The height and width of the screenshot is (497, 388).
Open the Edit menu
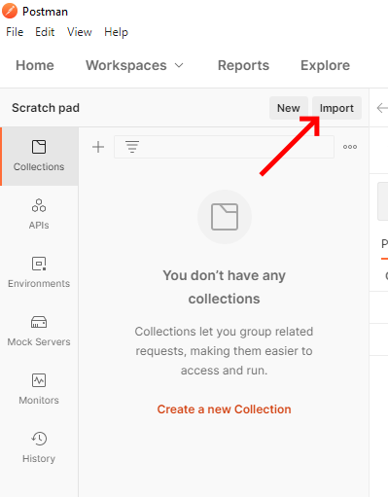click(45, 32)
